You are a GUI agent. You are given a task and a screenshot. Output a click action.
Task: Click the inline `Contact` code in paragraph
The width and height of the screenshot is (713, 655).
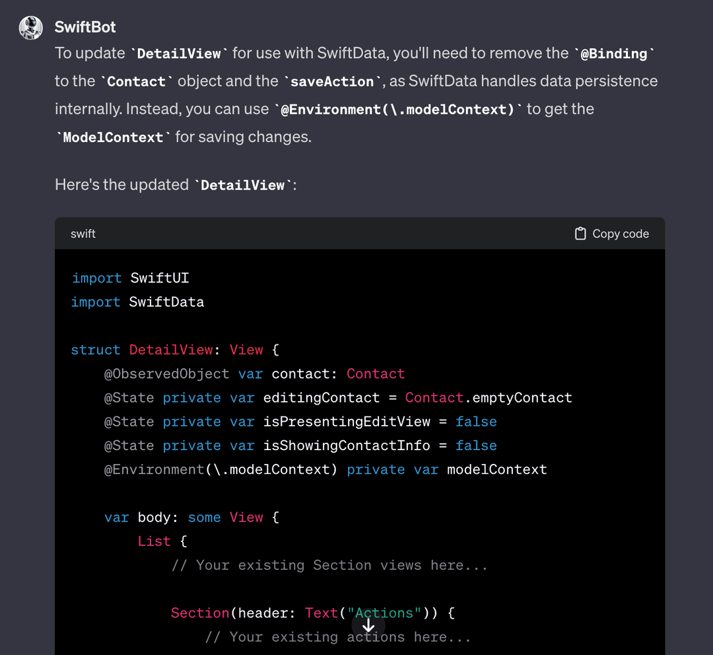pos(137,81)
